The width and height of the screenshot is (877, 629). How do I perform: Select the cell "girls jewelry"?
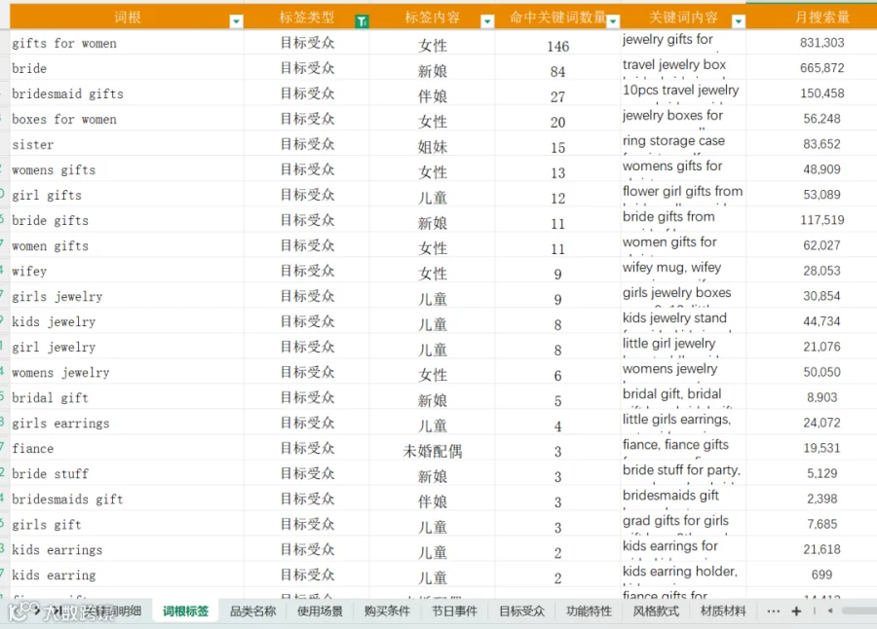click(127, 296)
